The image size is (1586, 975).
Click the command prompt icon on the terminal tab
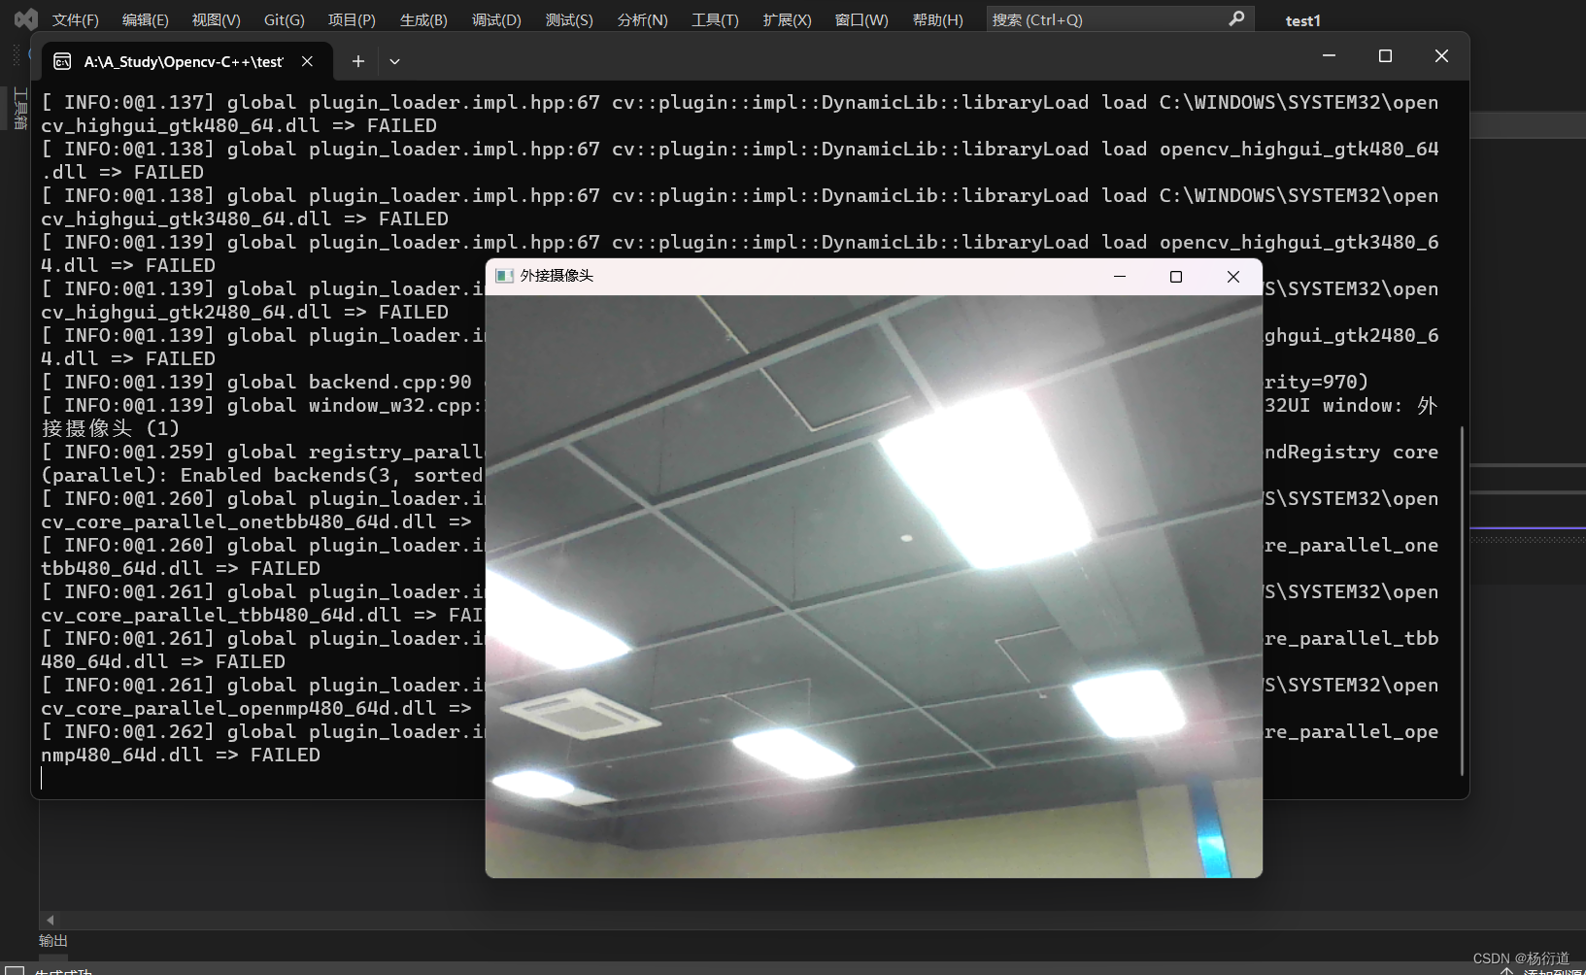(x=62, y=60)
